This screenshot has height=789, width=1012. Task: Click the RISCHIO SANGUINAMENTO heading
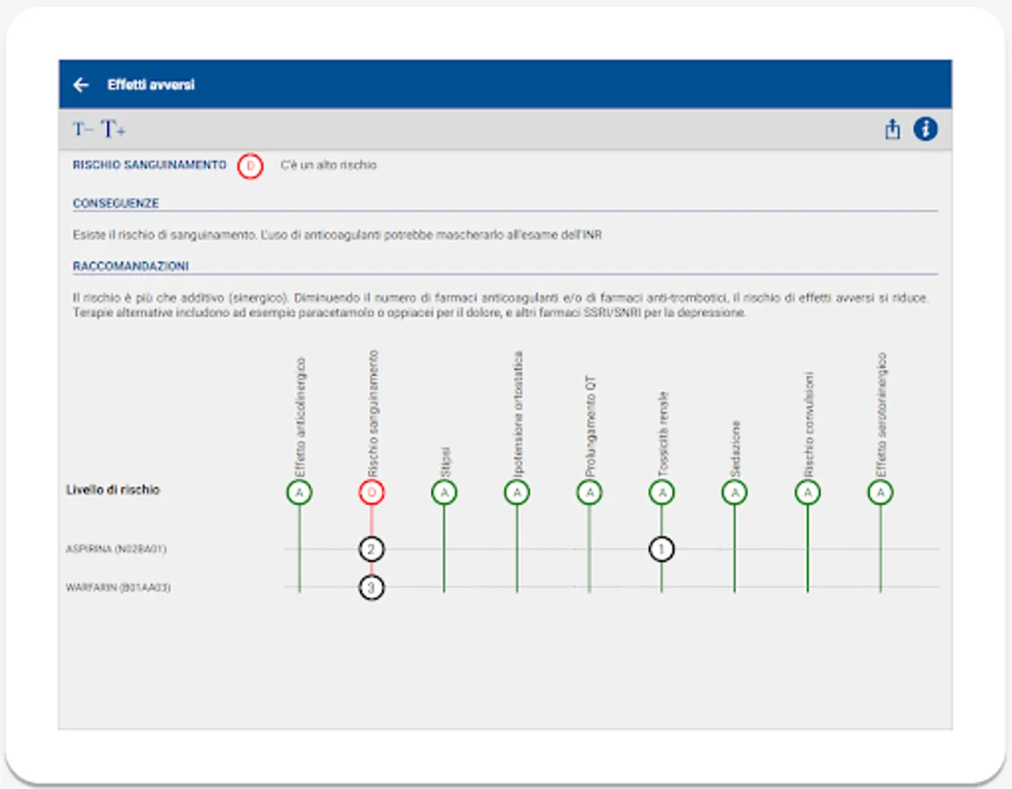(150, 166)
